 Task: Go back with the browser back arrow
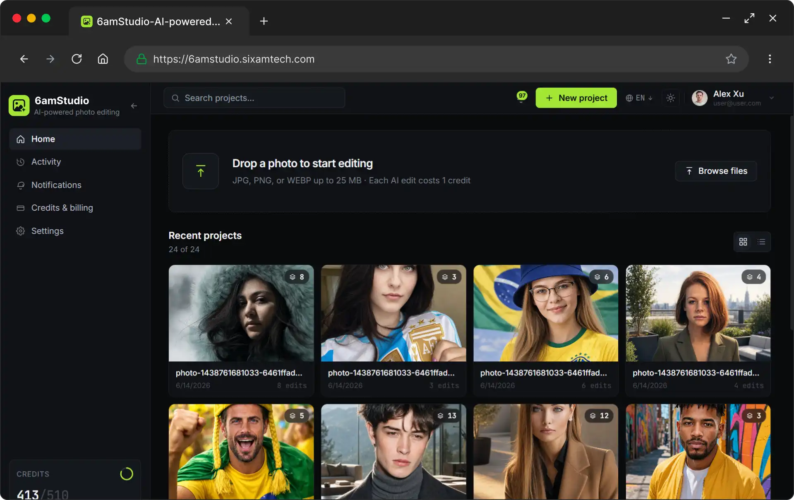click(x=24, y=59)
